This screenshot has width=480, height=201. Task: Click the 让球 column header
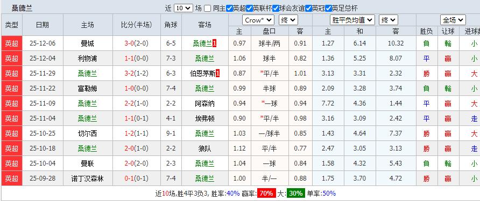(448, 31)
